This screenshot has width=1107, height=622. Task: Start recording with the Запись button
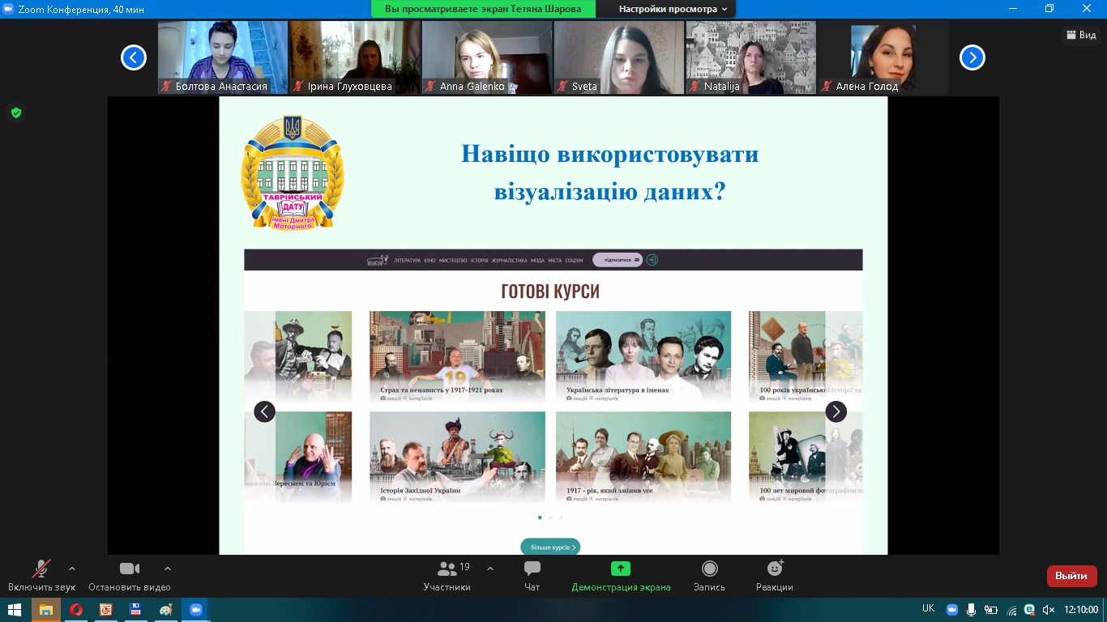point(710,574)
